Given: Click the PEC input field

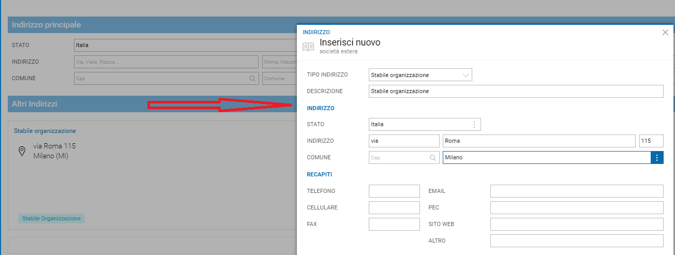Looking at the screenshot, I should click(x=577, y=207).
